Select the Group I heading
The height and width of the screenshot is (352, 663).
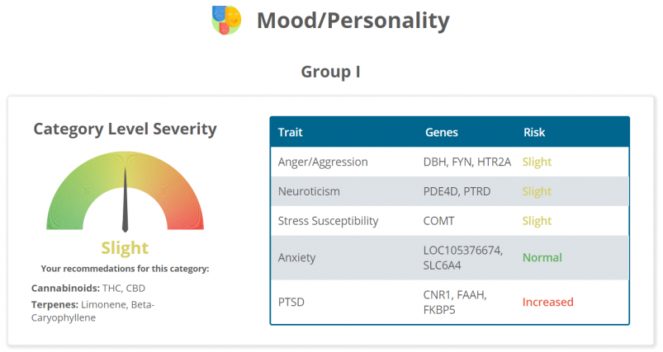(x=330, y=72)
